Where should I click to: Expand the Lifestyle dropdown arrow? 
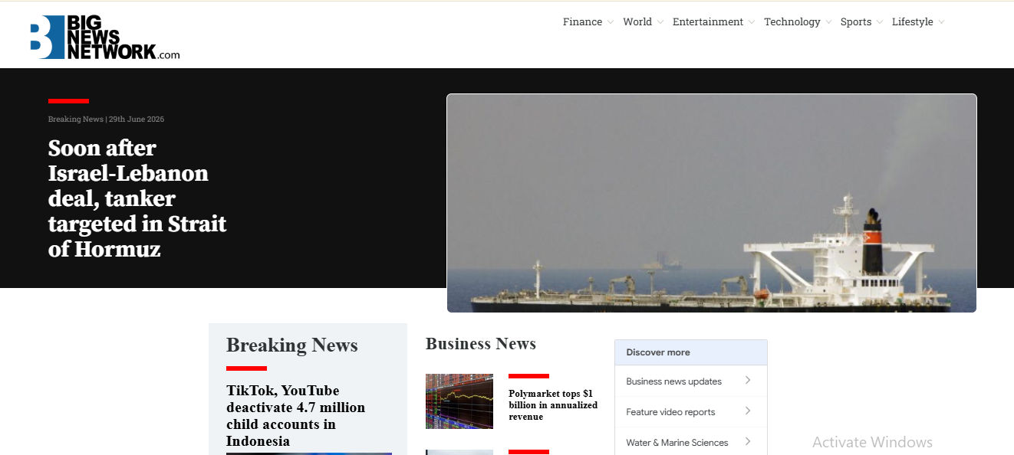click(x=941, y=22)
